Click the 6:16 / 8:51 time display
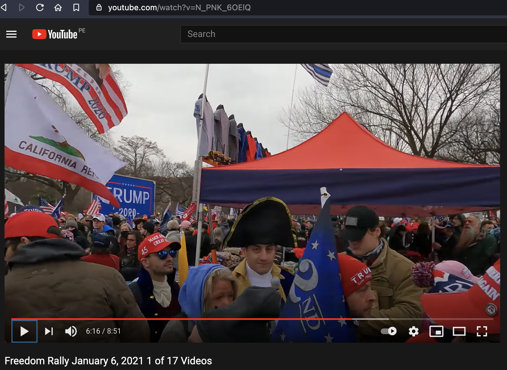Viewport: 507px width, 370px height. tap(104, 331)
